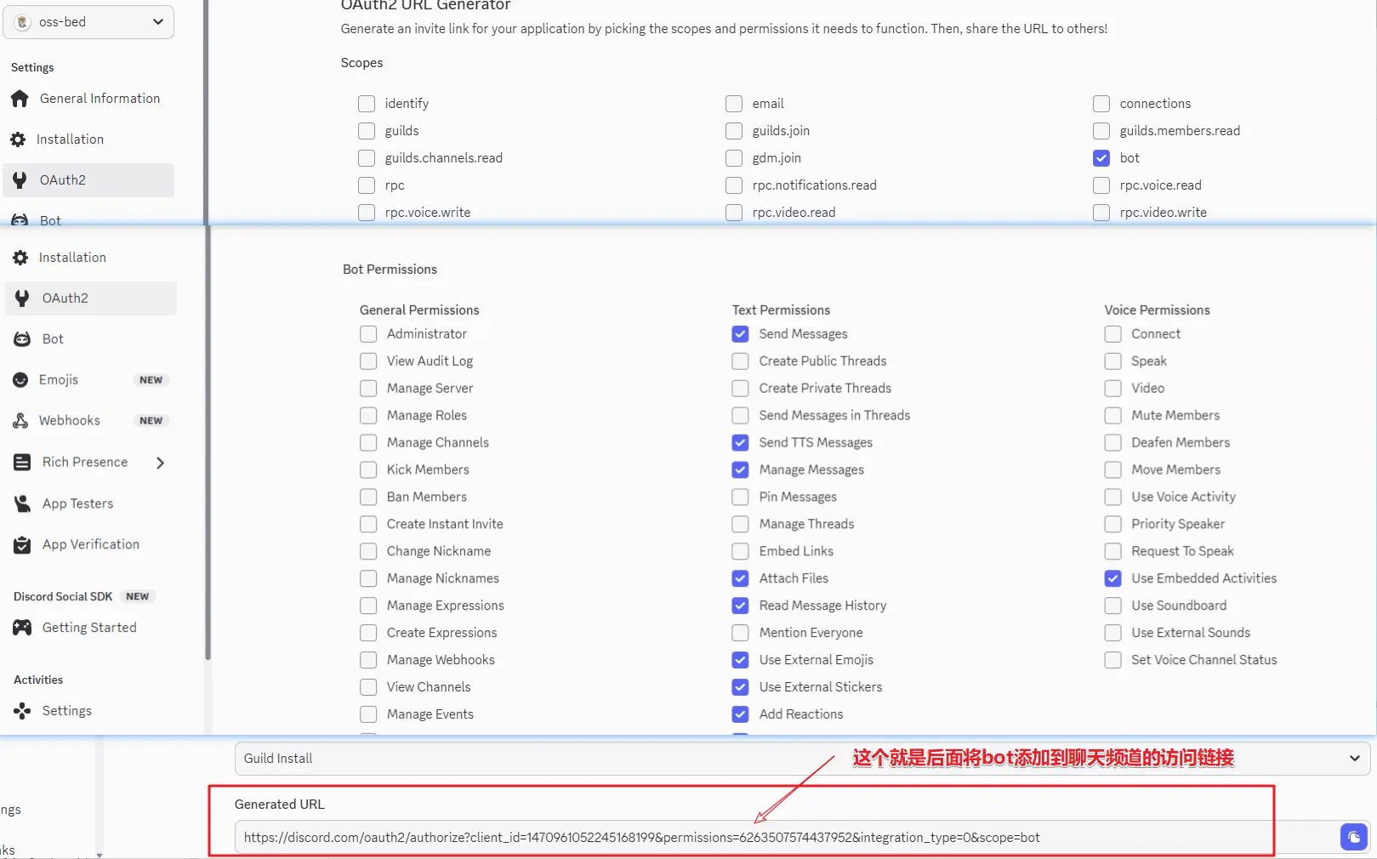
Task: Expand the Rich Presence submenu chevron
Action: point(160,463)
